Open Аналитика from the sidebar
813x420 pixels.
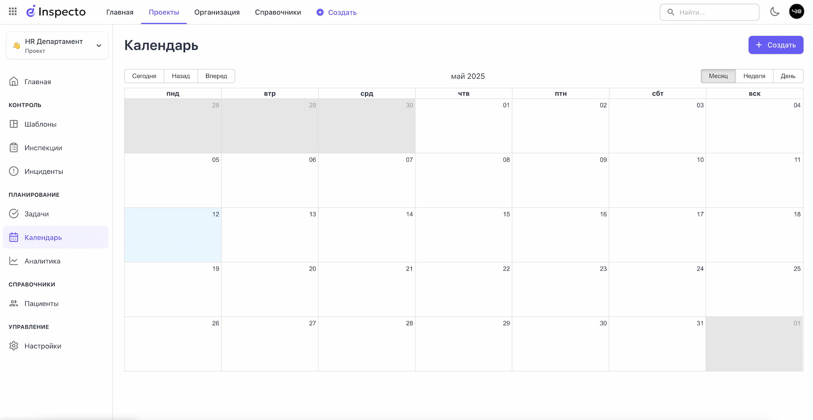[x=42, y=261]
